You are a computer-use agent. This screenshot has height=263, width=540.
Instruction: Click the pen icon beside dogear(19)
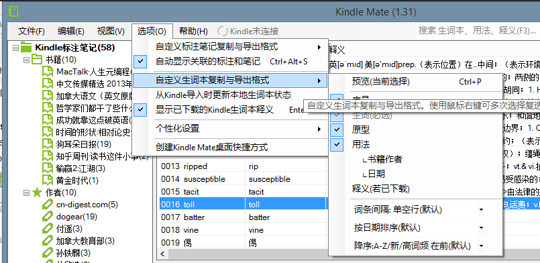(x=48, y=217)
